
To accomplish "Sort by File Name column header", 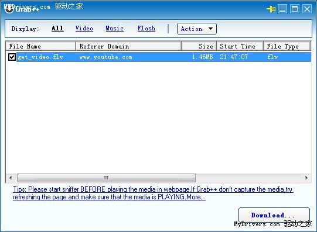I will coord(40,46).
